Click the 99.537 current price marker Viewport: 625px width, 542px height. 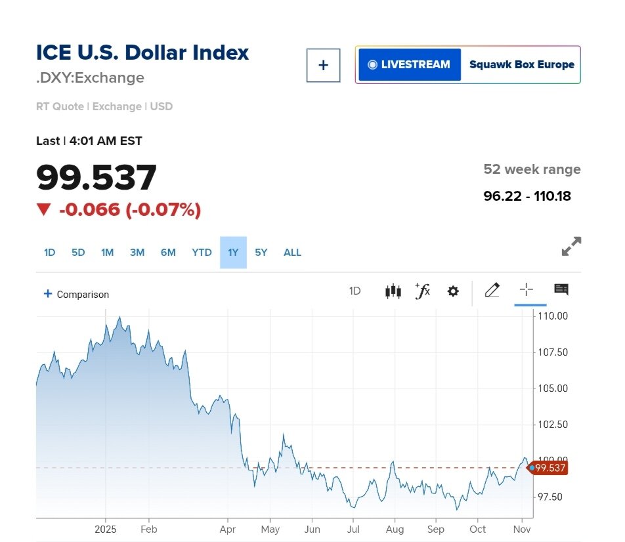[550, 468]
